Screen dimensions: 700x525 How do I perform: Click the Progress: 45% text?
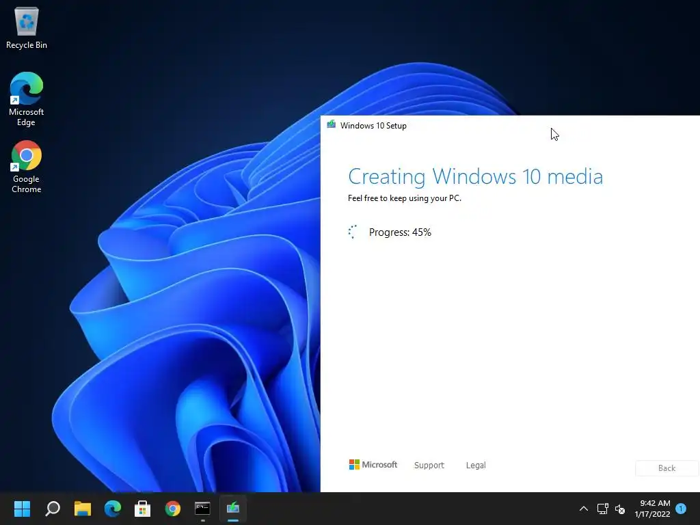400,232
